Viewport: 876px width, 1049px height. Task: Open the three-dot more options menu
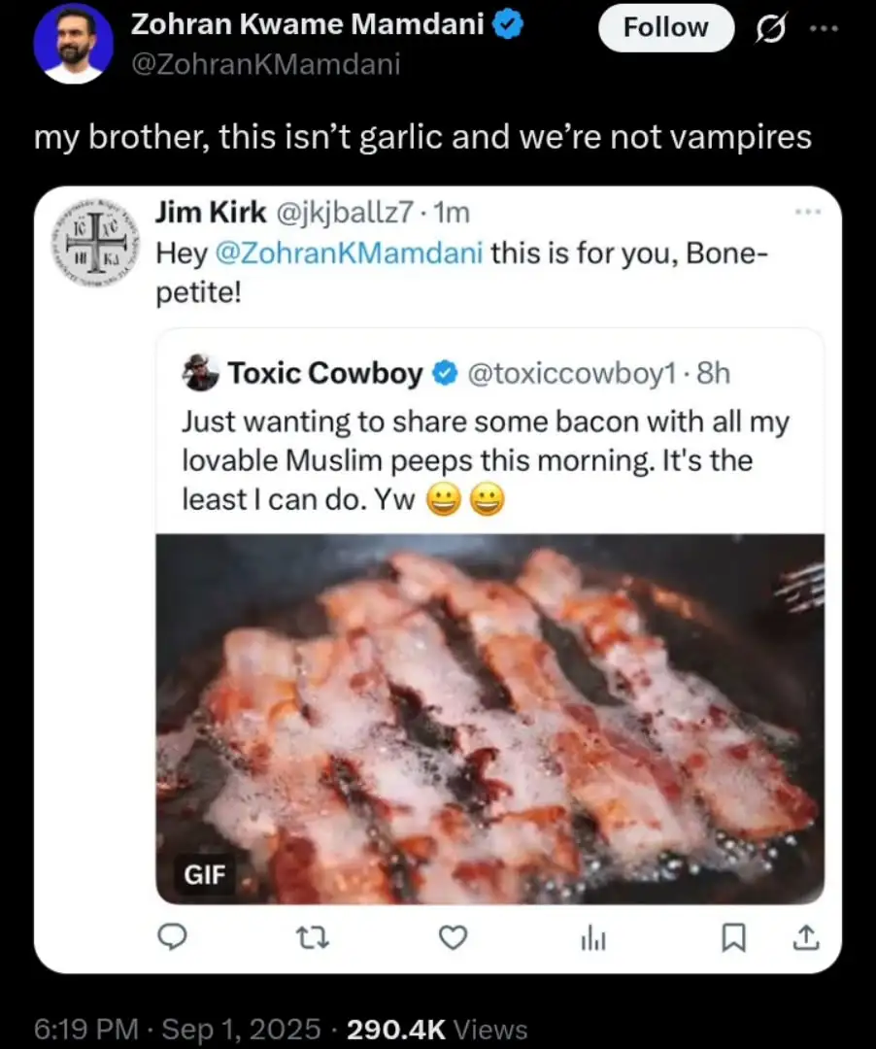824,28
